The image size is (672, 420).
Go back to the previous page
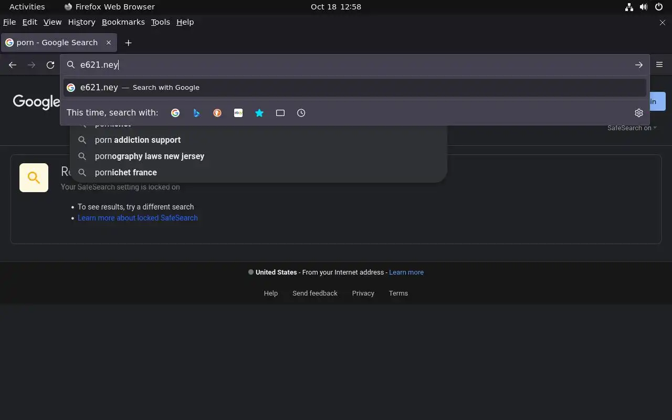pyautogui.click(x=13, y=65)
